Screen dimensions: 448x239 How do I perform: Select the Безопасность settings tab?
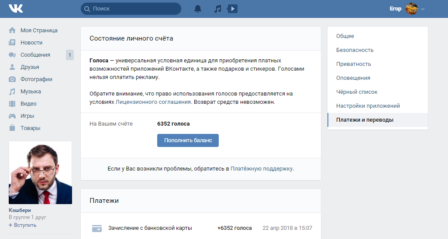click(x=378, y=50)
